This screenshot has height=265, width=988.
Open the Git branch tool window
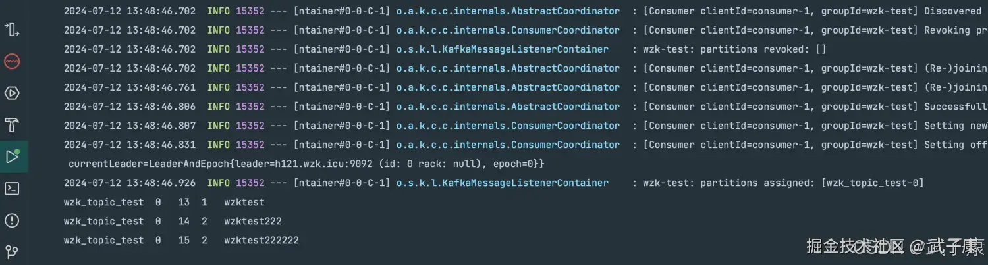[12, 252]
